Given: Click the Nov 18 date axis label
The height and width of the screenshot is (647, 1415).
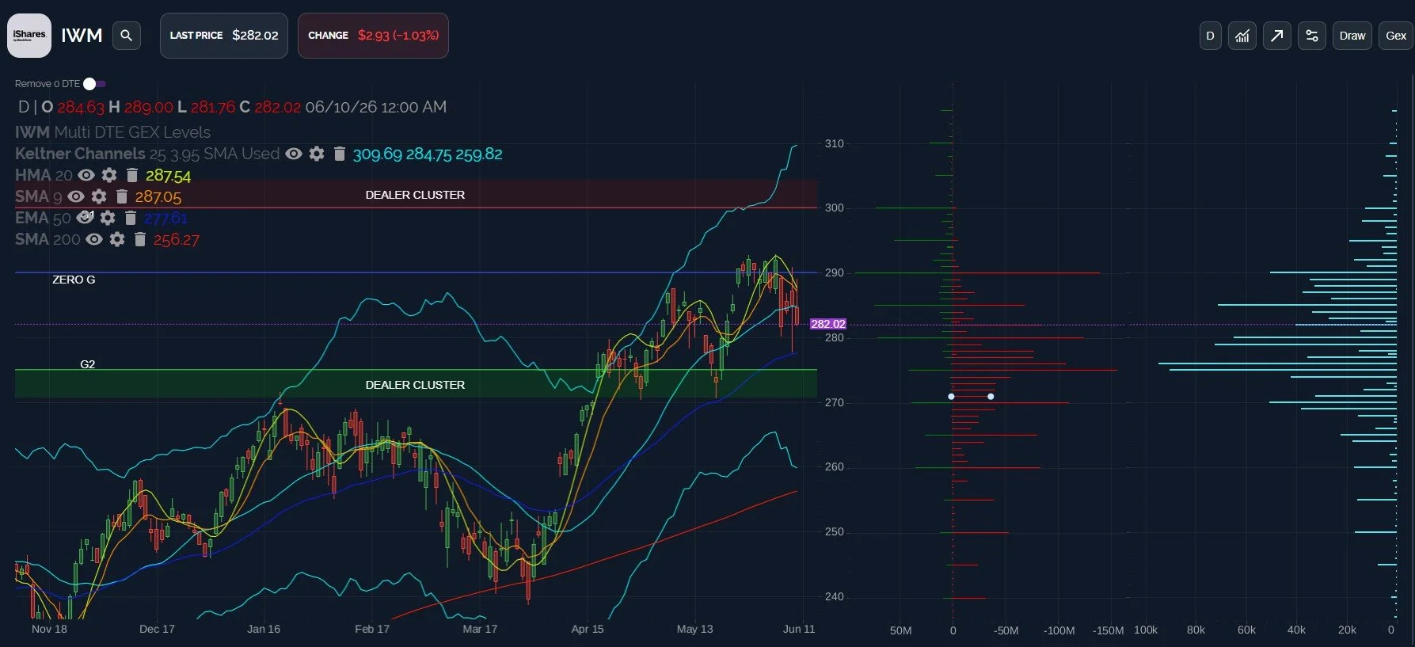Looking at the screenshot, I should pyautogui.click(x=49, y=629).
